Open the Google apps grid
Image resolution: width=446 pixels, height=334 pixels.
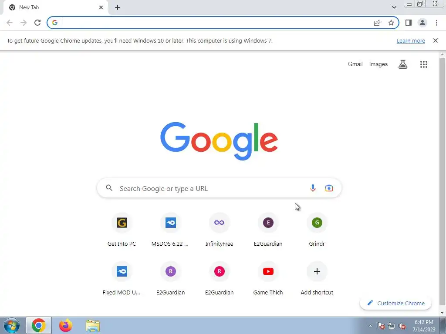424,64
